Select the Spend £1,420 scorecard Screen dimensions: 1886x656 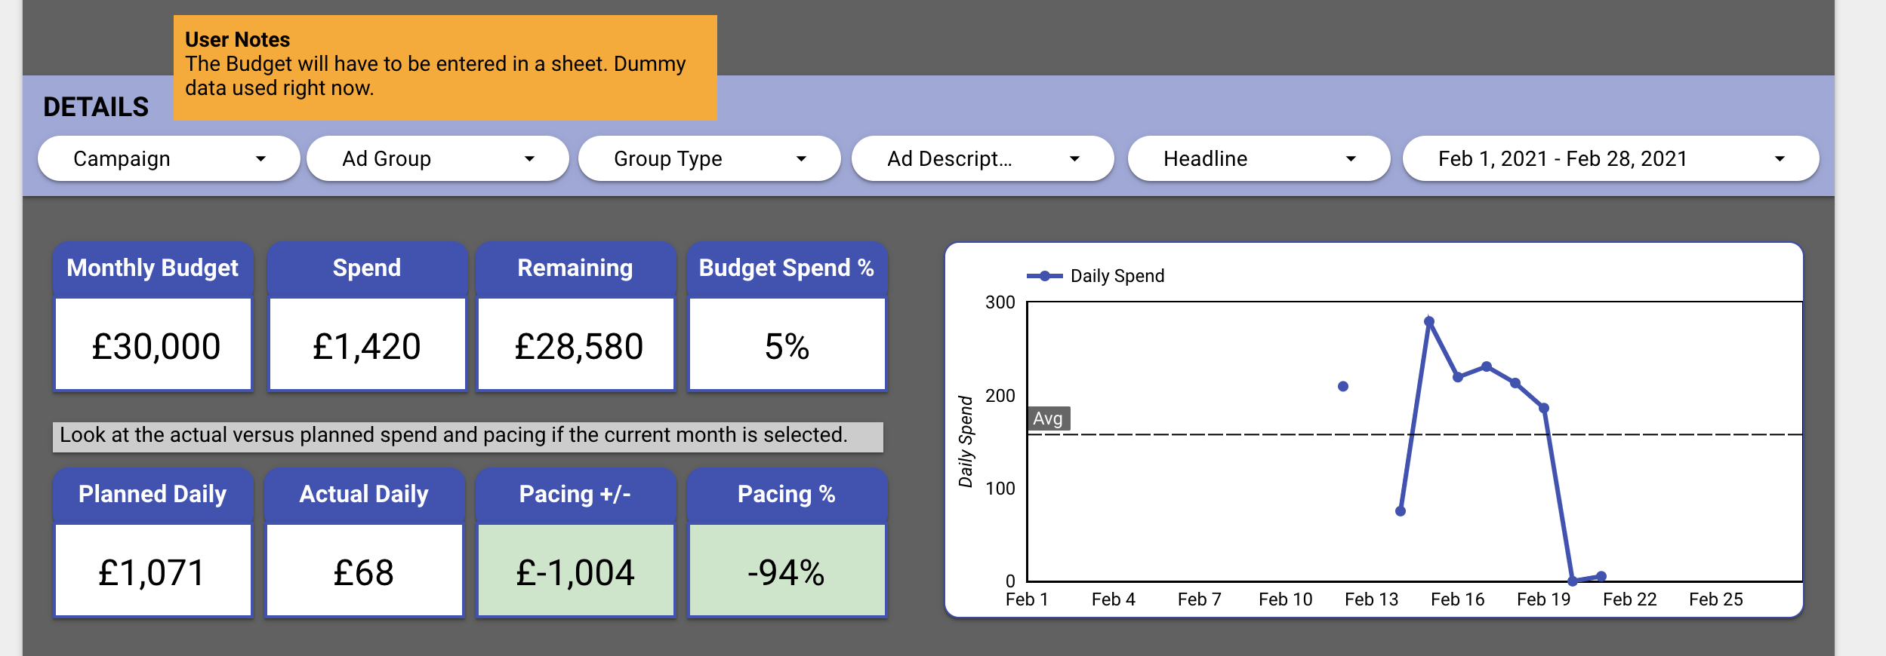click(x=367, y=345)
